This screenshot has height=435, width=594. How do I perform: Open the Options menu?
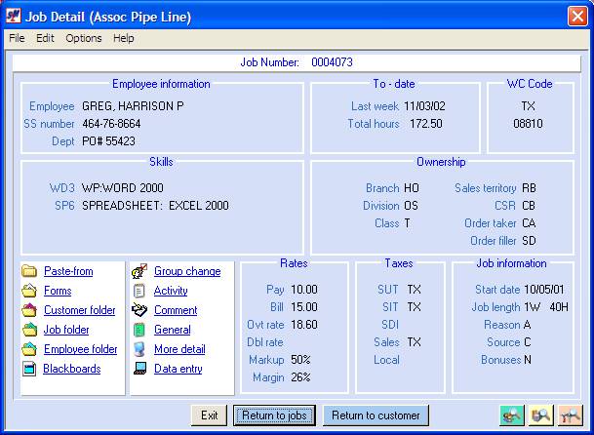click(x=84, y=38)
